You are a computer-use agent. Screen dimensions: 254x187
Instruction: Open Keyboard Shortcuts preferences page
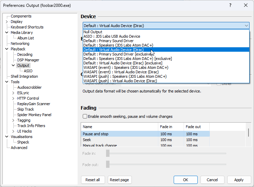(x=27, y=27)
